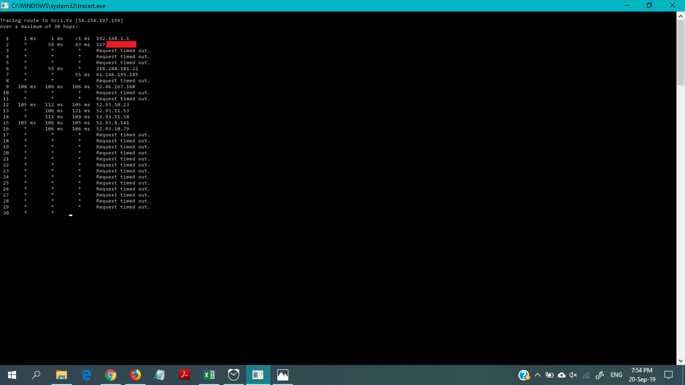Launch Firefox browser
685x385 pixels.
pyautogui.click(x=135, y=374)
